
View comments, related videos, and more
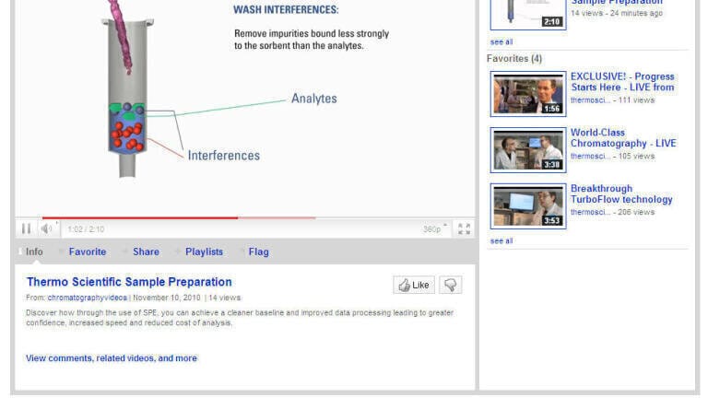(112, 358)
